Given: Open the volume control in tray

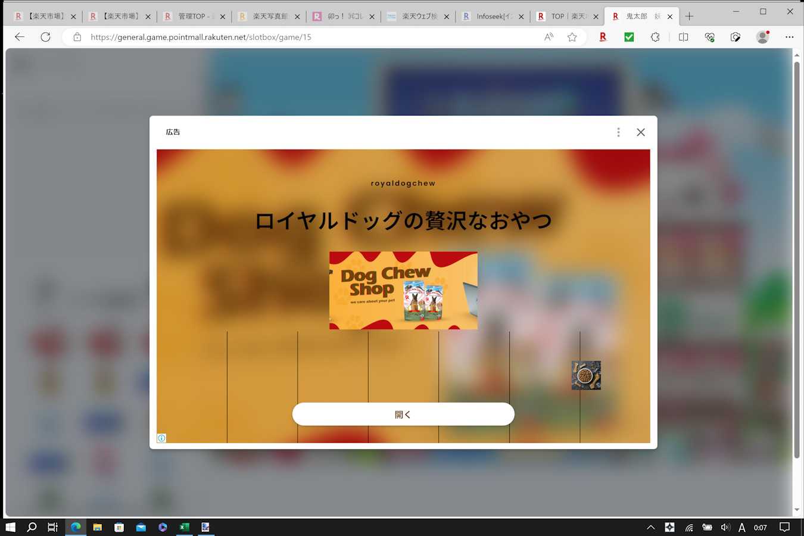Looking at the screenshot, I should coord(725,527).
